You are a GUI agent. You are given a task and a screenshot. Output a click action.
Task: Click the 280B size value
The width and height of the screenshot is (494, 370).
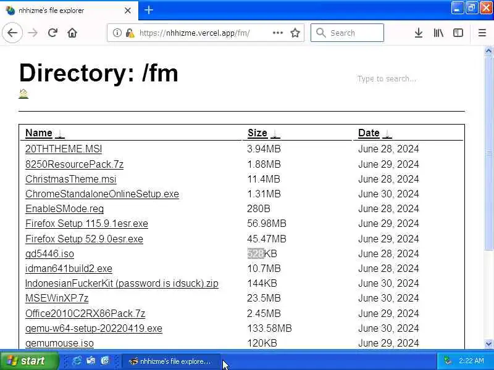click(259, 208)
